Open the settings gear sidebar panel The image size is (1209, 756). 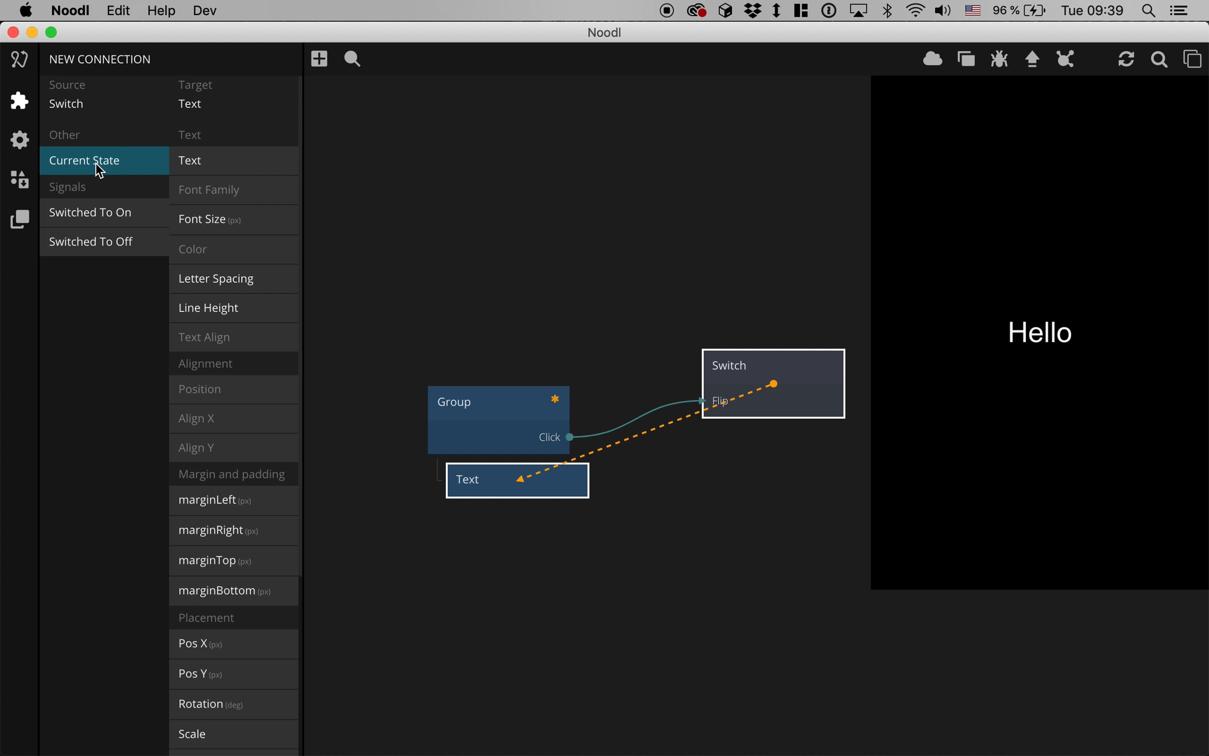click(19, 140)
